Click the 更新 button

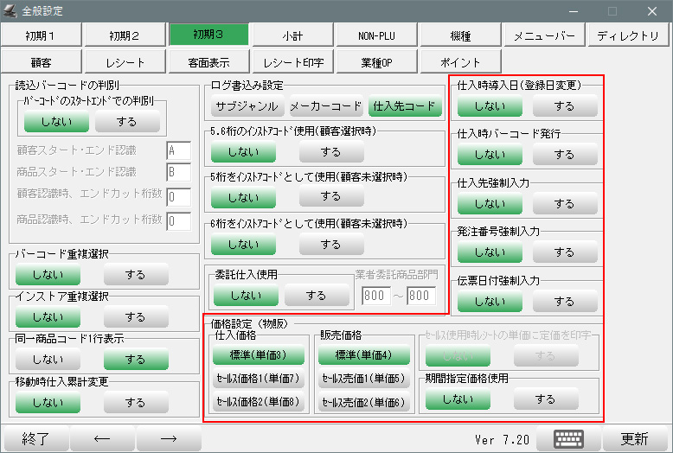pos(634,438)
